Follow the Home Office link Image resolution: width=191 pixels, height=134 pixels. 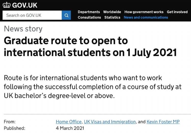coord(69,122)
